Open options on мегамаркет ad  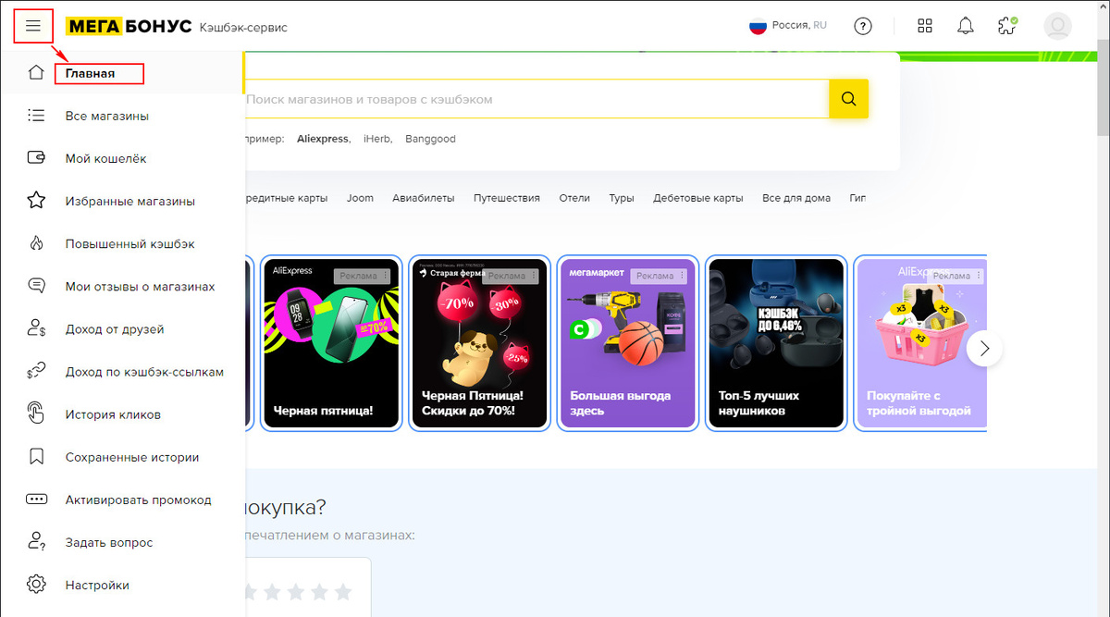coord(683,276)
